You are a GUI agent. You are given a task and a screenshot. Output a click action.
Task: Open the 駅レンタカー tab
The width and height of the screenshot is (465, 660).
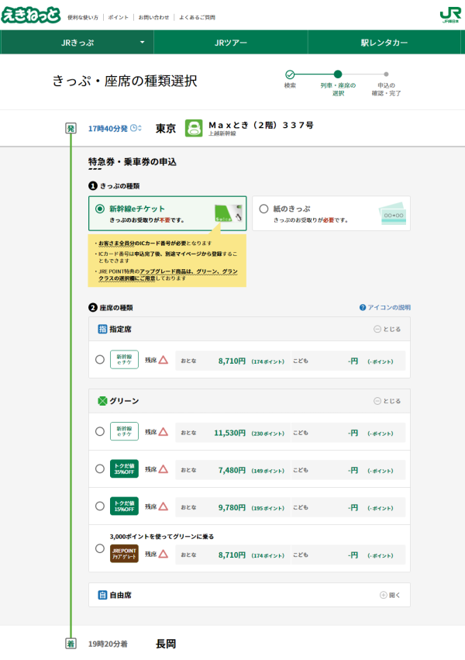click(x=384, y=42)
